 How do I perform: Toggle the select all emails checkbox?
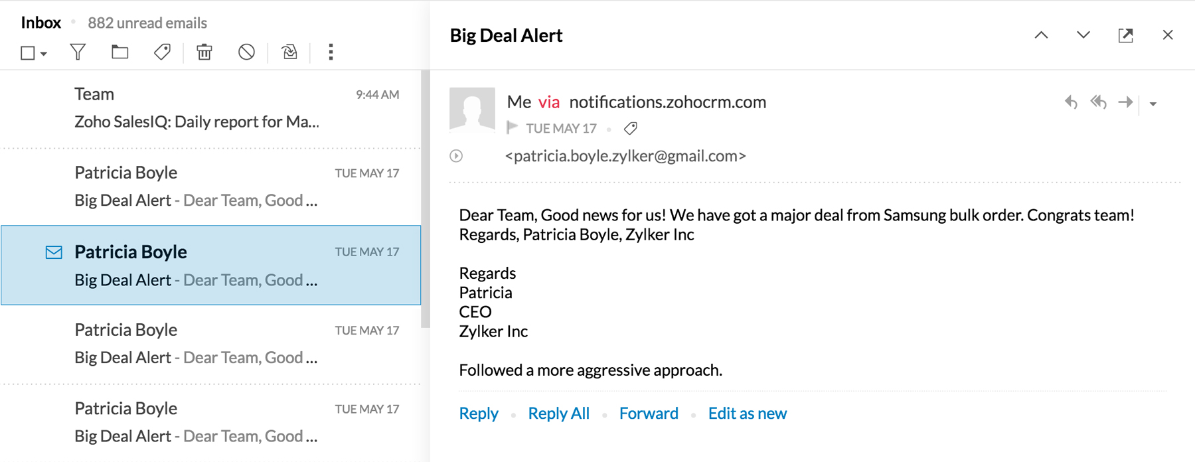(x=27, y=53)
